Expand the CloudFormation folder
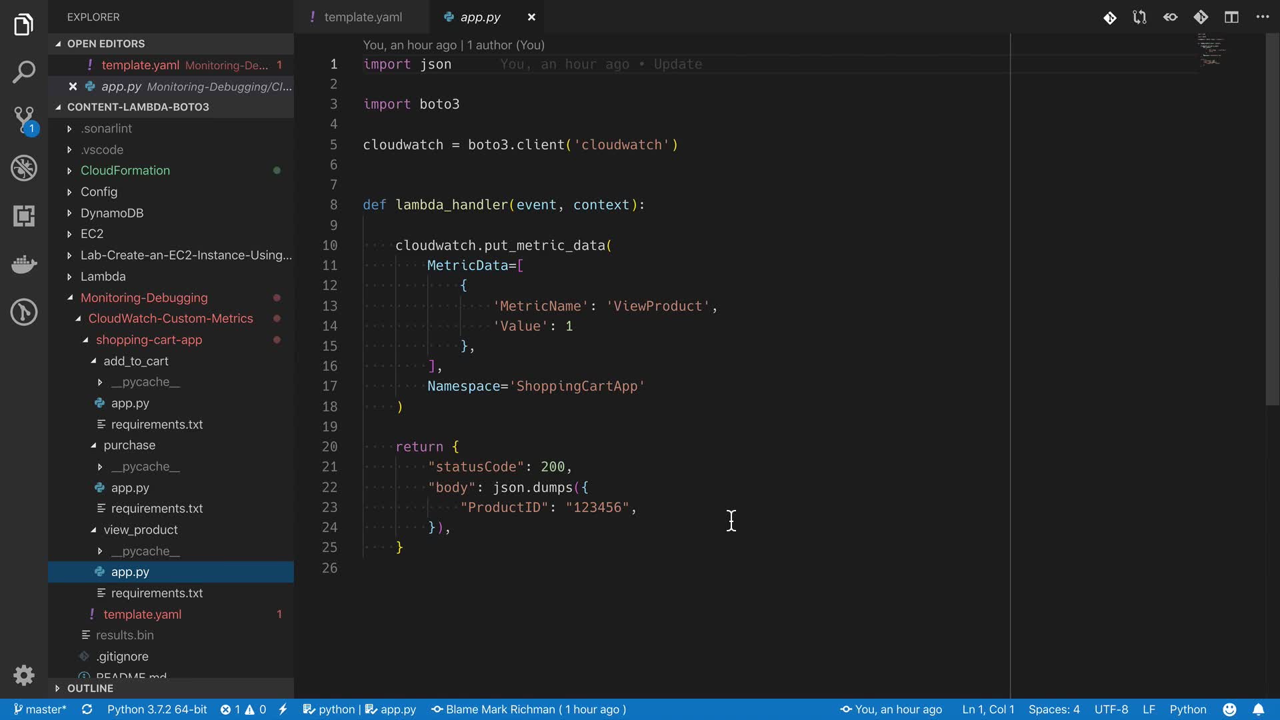The image size is (1280, 720). [x=125, y=171]
